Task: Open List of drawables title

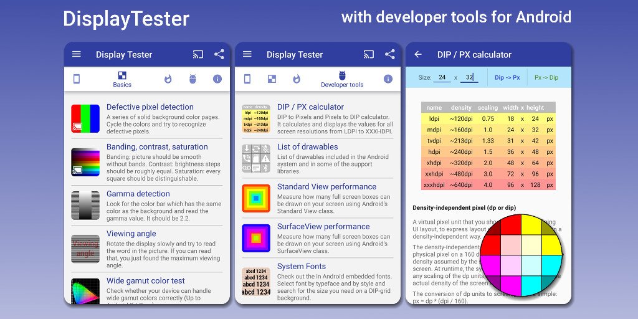Action: point(308,147)
